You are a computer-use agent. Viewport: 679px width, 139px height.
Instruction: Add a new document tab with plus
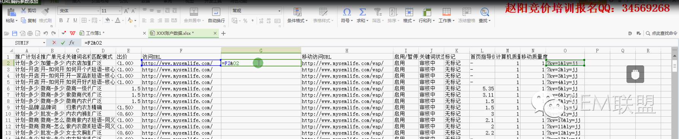[x=224, y=33]
